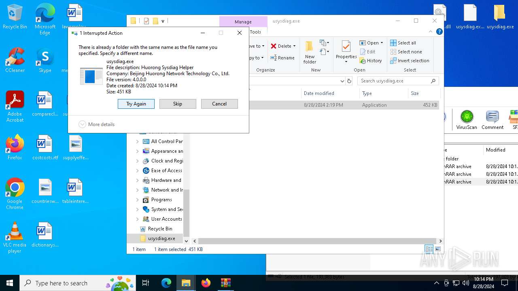
Task: Click Invert selection in the ribbon
Action: [410, 61]
